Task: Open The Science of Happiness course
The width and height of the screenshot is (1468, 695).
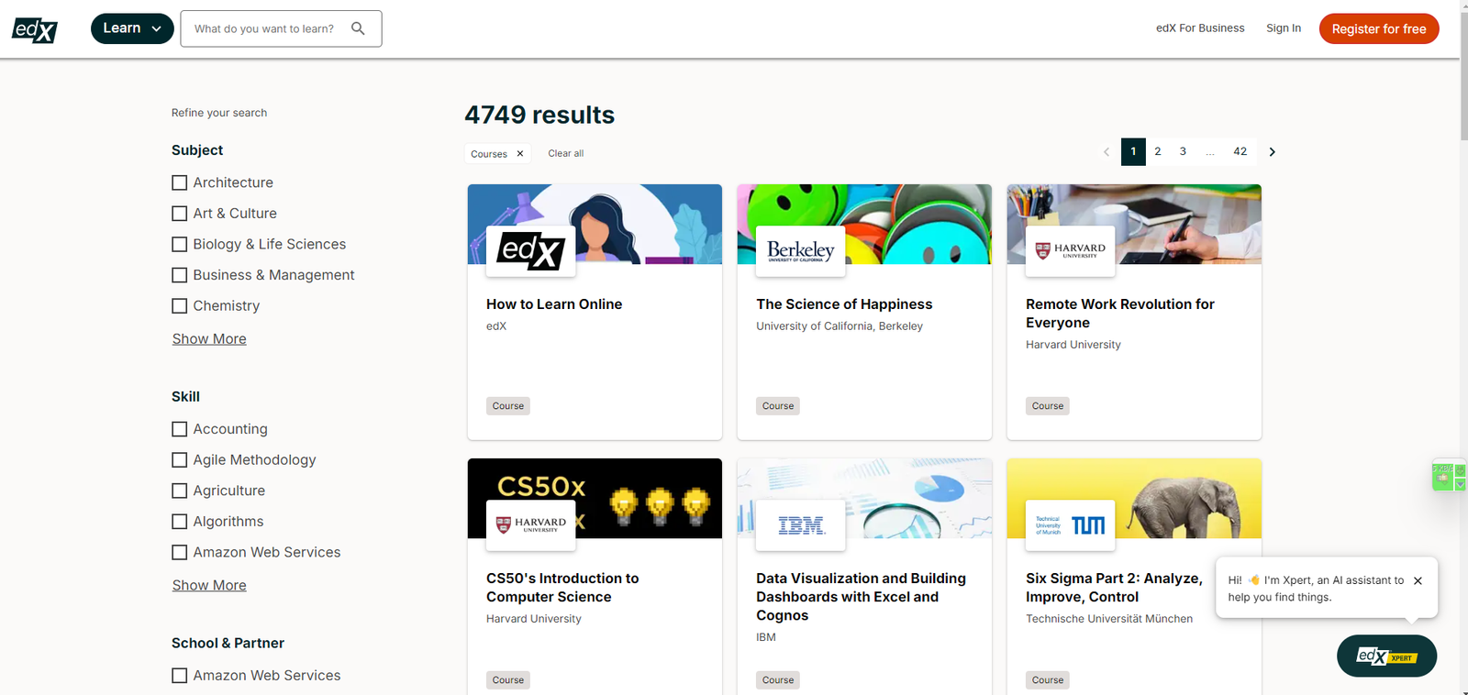Action: coord(844,304)
